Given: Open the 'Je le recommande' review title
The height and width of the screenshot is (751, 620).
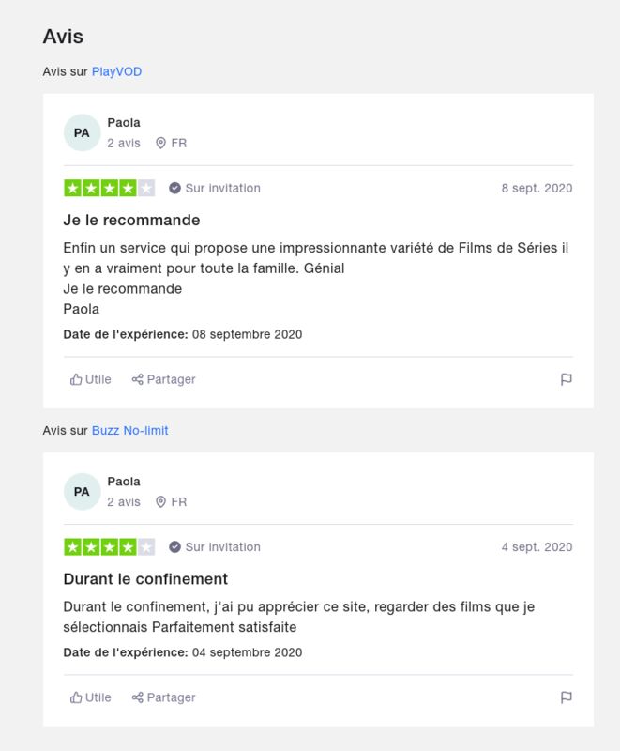Looking at the screenshot, I should coord(131,220).
